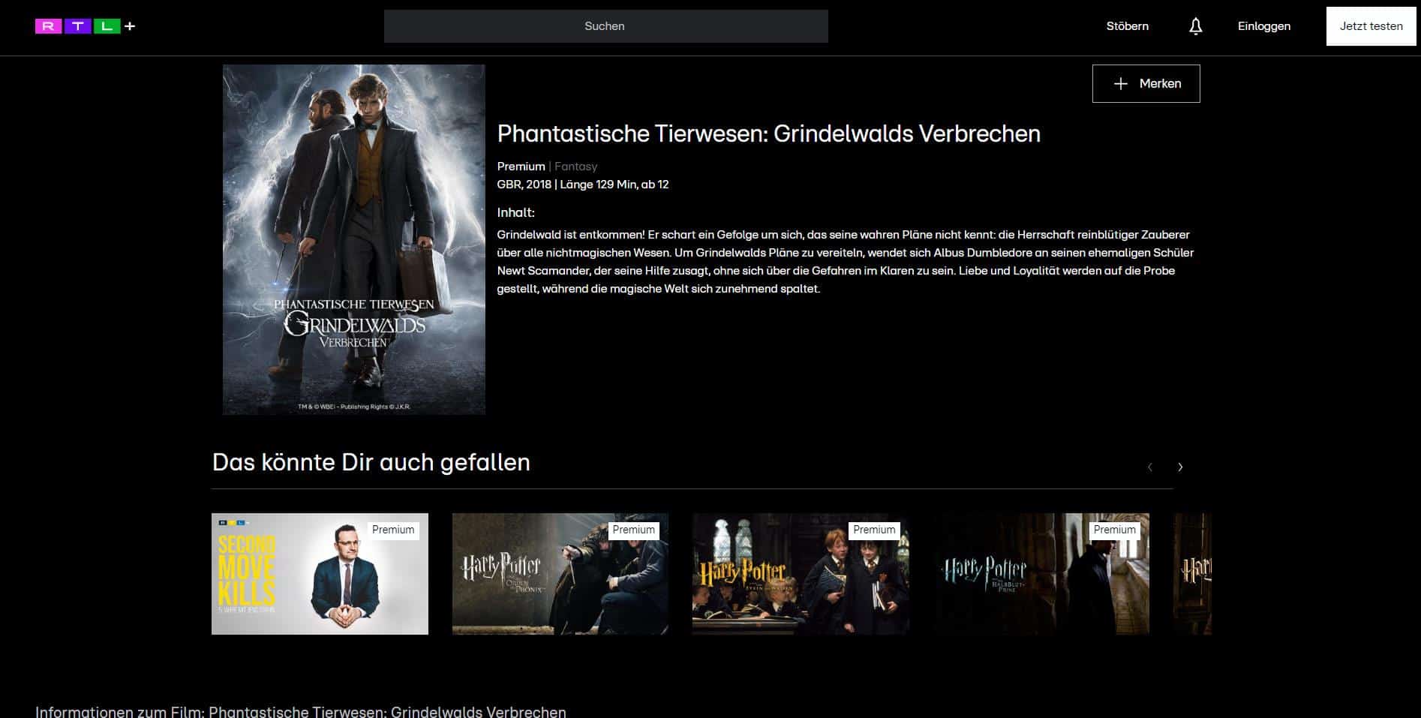Image resolution: width=1421 pixels, height=718 pixels.
Task: Select the film description paragraph
Action: click(x=846, y=262)
